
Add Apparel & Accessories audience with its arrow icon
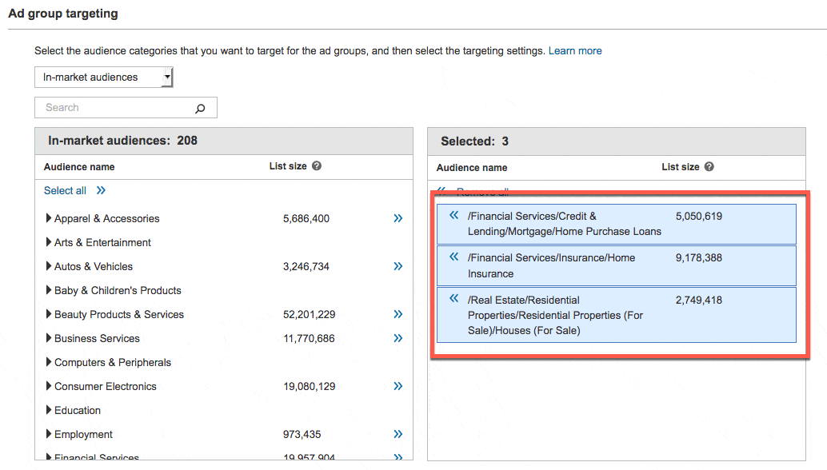[x=398, y=218]
